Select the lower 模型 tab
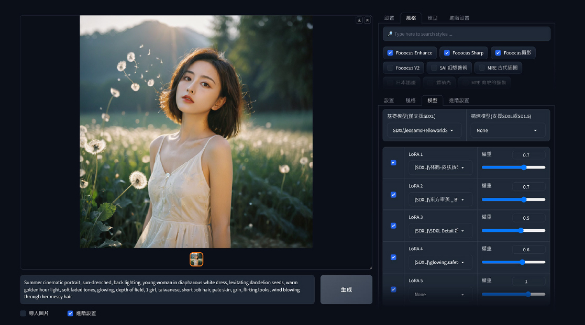 point(433,100)
